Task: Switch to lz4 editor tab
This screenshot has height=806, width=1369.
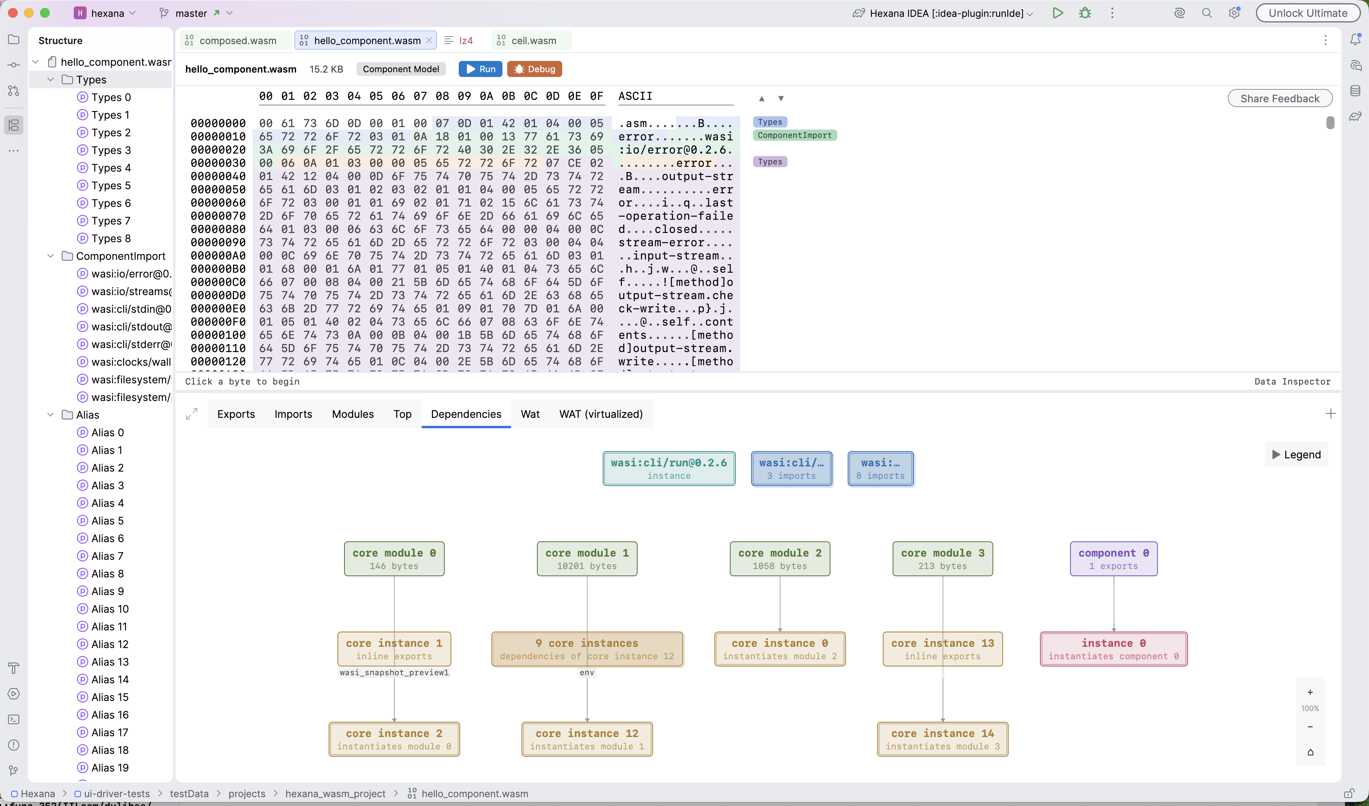Action: point(460,40)
